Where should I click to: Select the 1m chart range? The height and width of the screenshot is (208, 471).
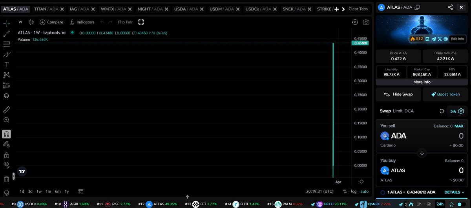coord(48,191)
